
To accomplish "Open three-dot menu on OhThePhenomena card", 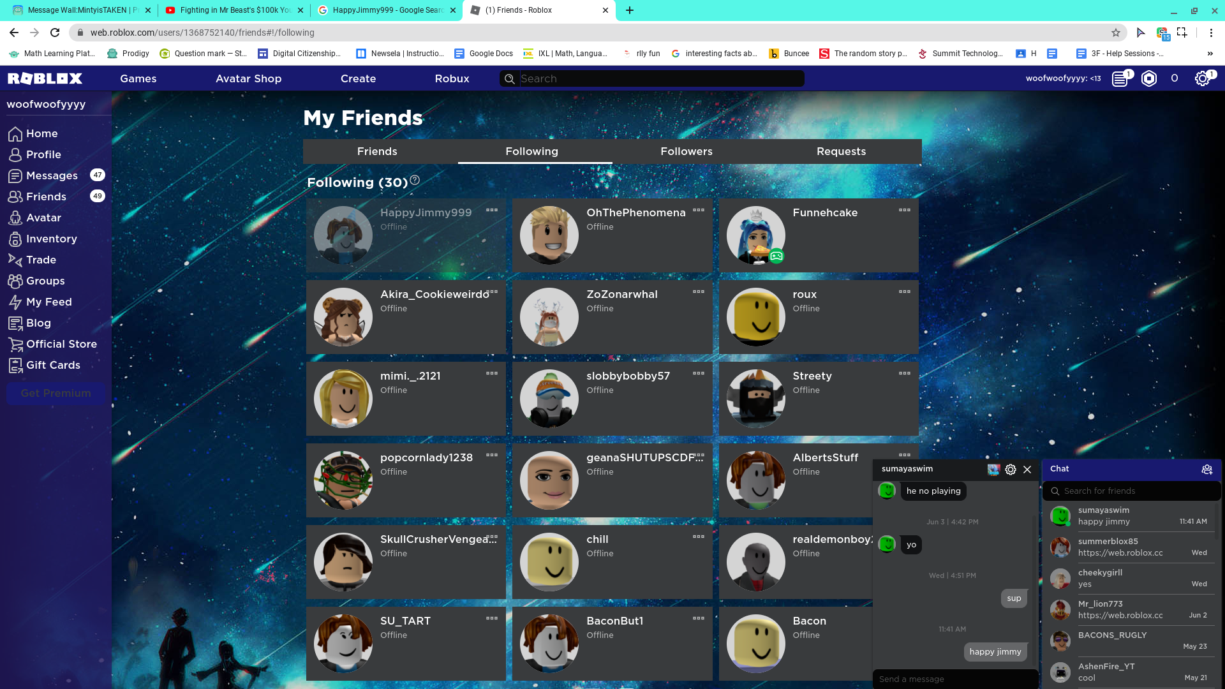I will click(699, 210).
